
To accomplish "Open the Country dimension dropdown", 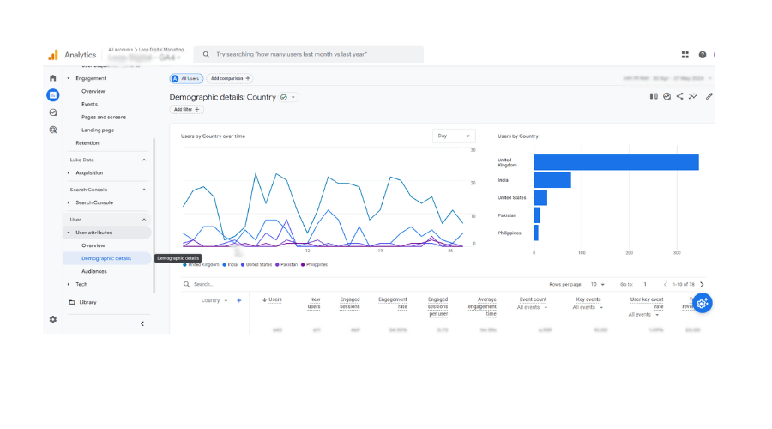I will point(214,300).
